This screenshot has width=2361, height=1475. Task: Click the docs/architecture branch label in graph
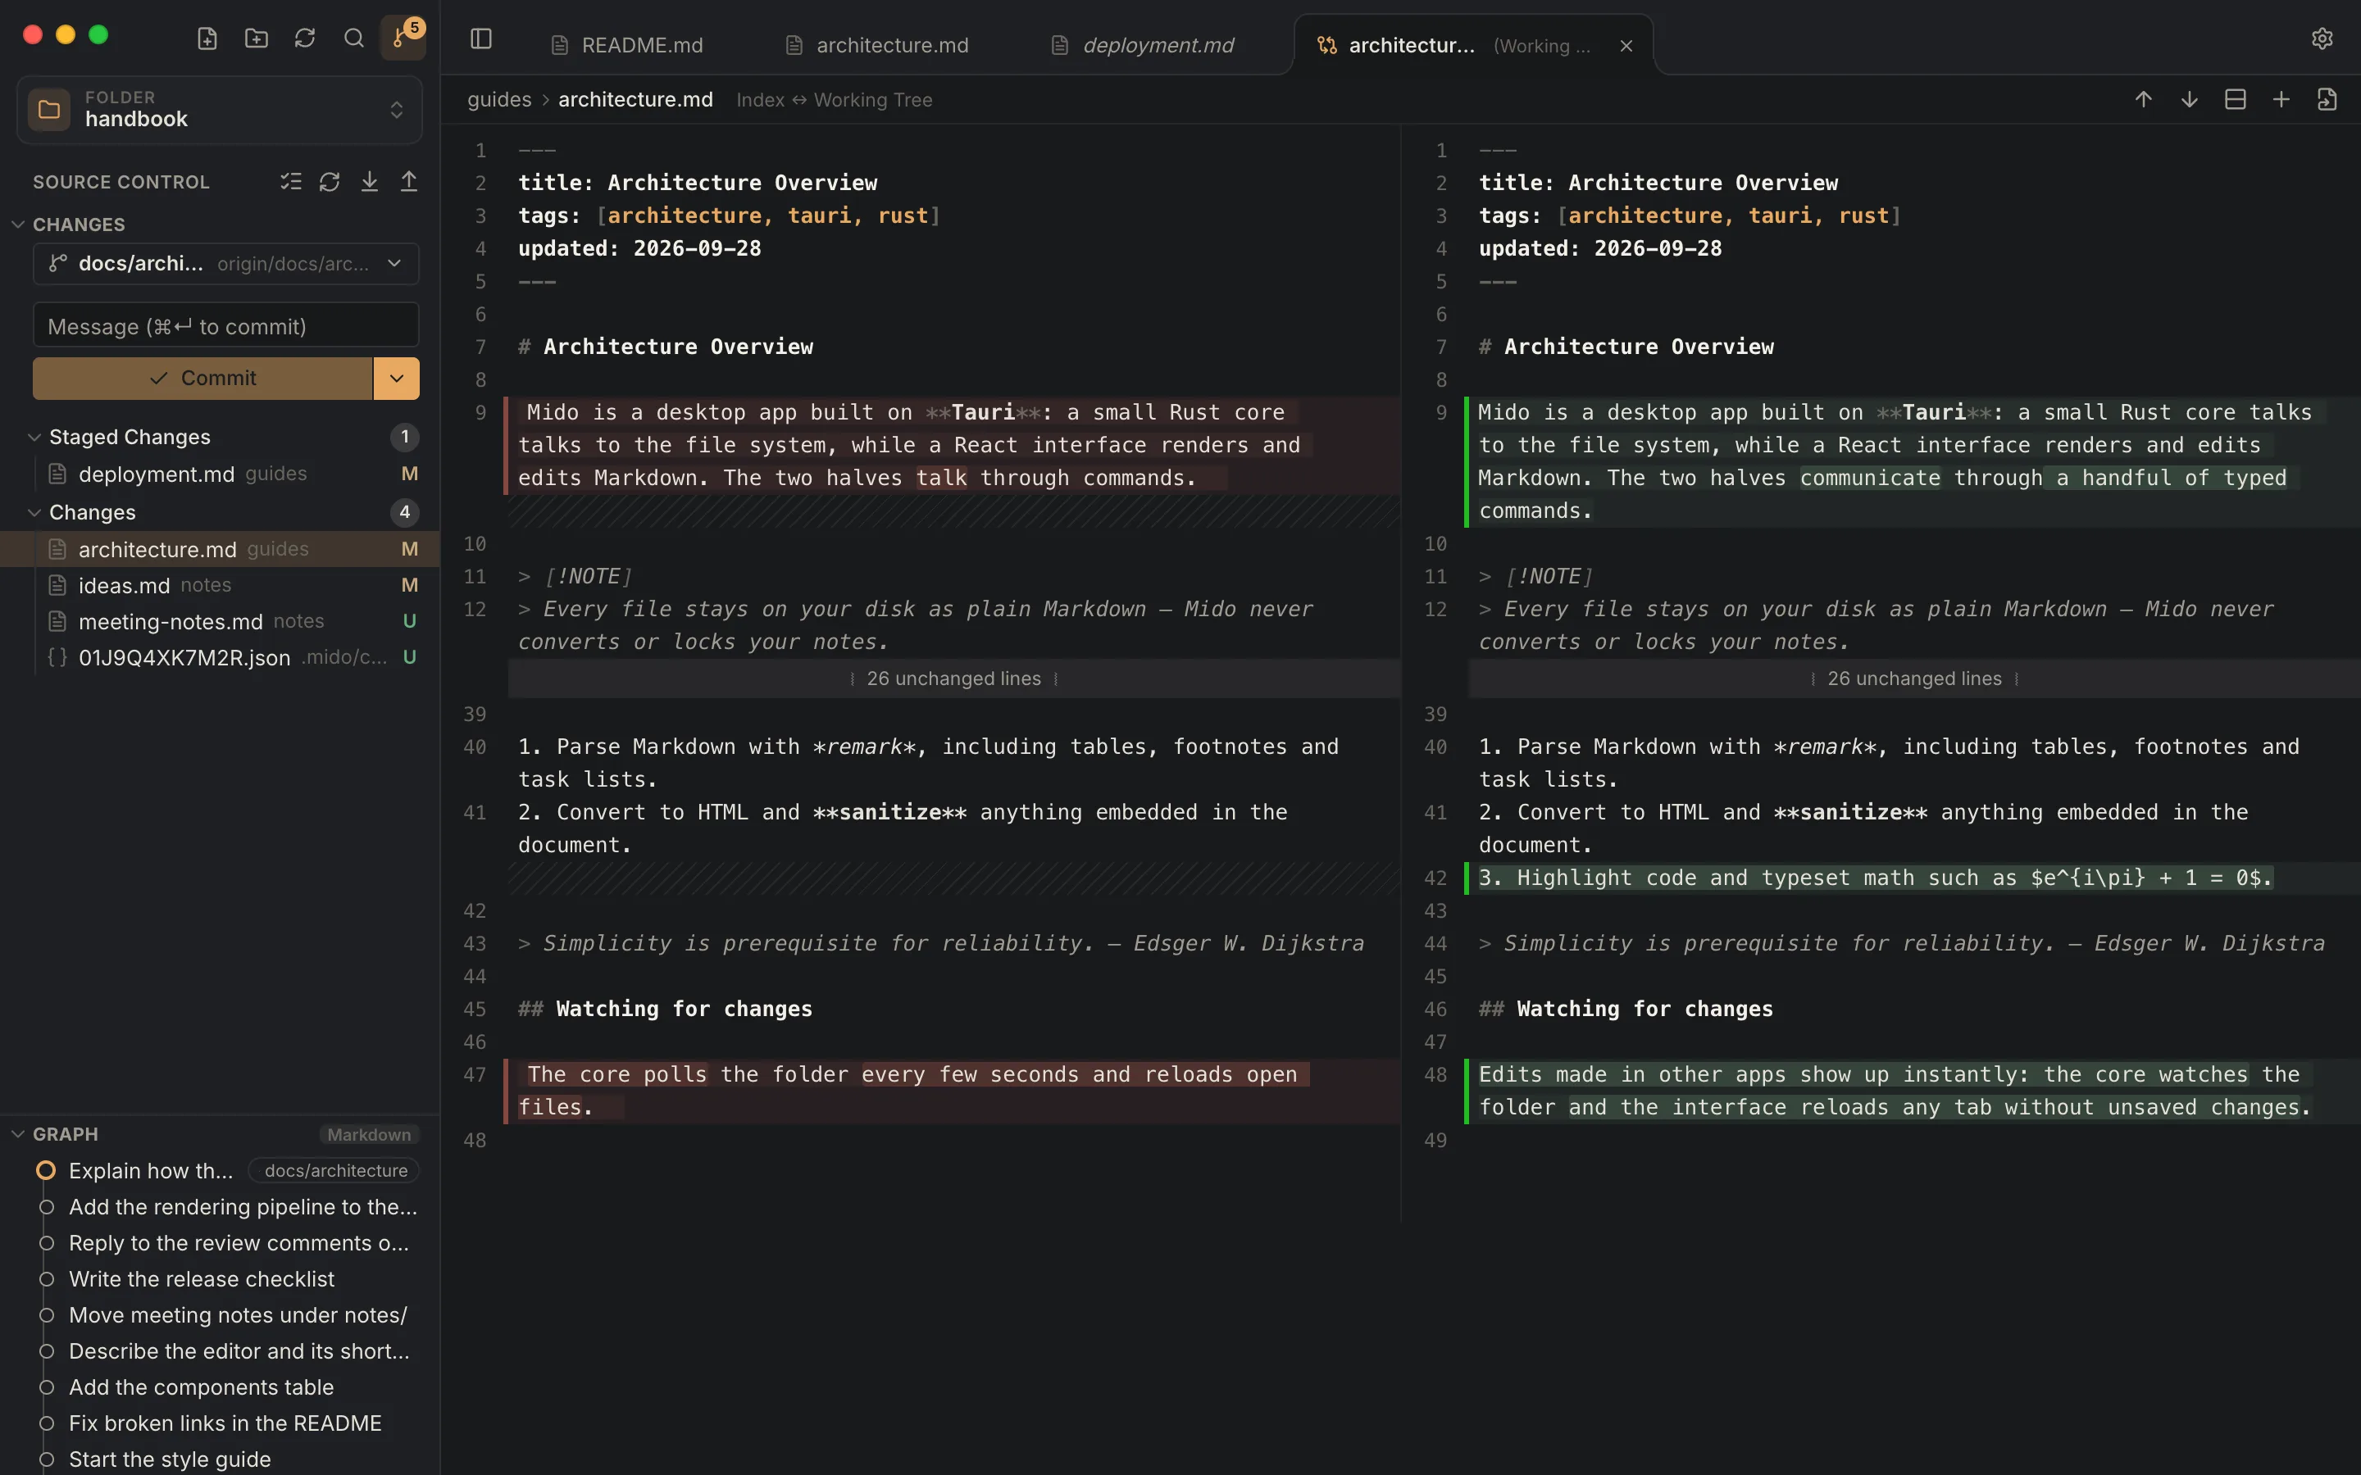pyautogui.click(x=334, y=1171)
